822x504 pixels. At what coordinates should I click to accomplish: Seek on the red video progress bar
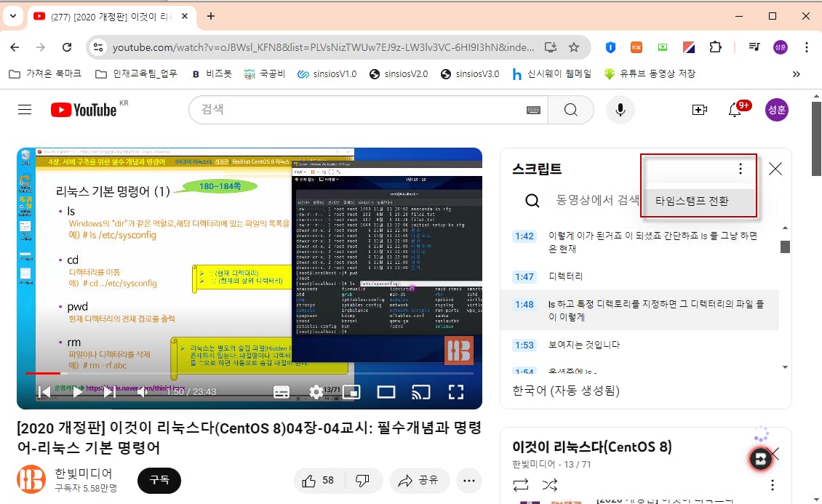pyautogui.click(x=250, y=374)
